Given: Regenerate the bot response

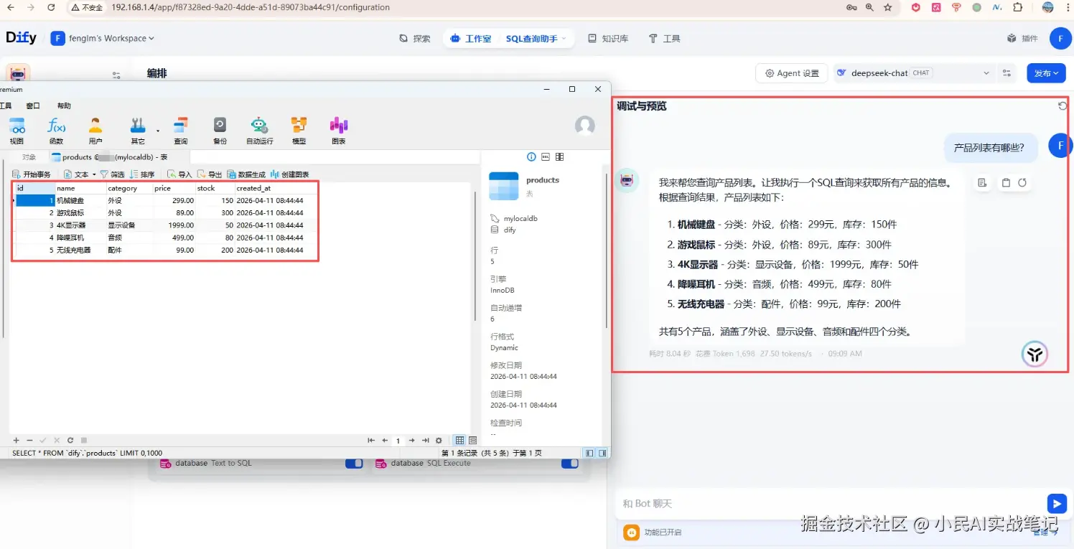Looking at the screenshot, I should pos(1022,183).
